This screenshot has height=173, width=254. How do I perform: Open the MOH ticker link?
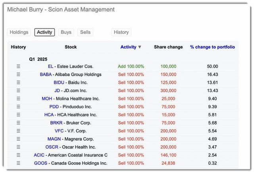coord(47,99)
